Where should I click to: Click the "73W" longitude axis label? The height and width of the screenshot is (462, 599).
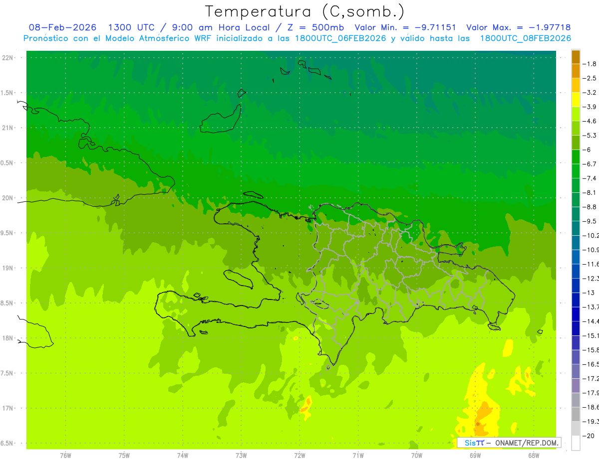point(241,455)
